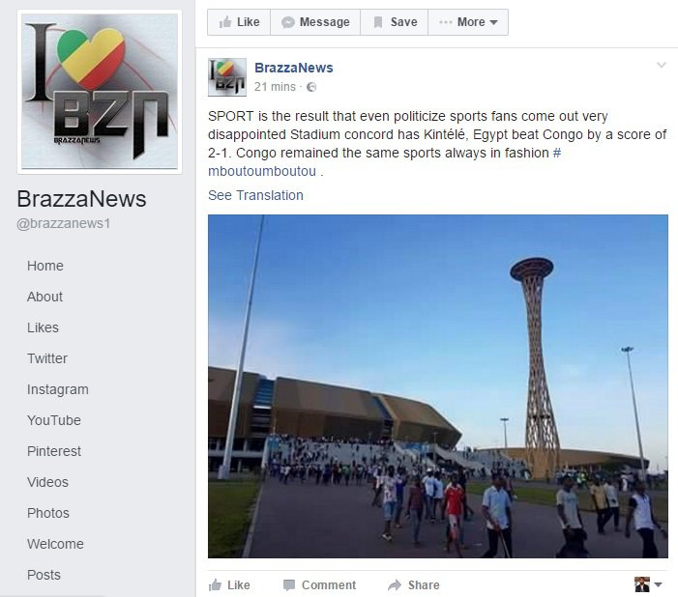The height and width of the screenshot is (597, 678).
Task: Click the BrazzaNews author name link
Action: point(294,68)
